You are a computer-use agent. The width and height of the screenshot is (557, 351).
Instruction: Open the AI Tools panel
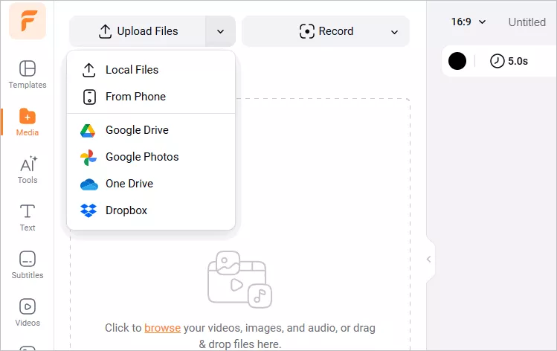click(28, 170)
